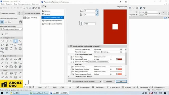169x95 pixels.
Task: Open the Конструирование menu
Action: click(x=24, y=4)
